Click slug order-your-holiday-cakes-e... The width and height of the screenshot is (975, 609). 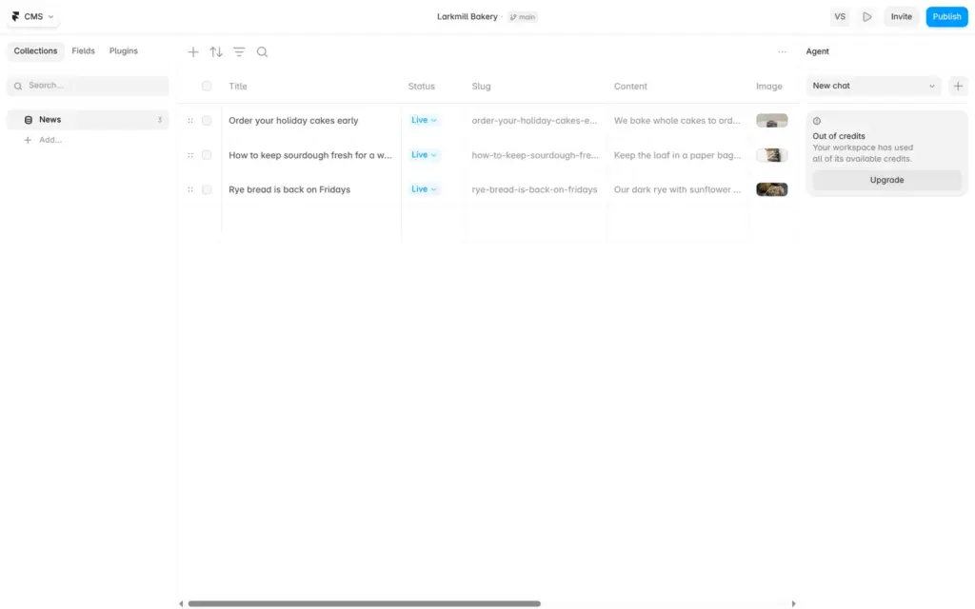point(534,121)
